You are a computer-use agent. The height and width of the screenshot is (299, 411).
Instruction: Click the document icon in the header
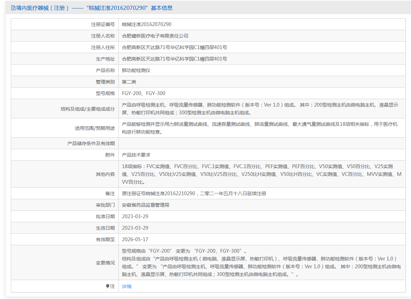click(x=13, y=8)
